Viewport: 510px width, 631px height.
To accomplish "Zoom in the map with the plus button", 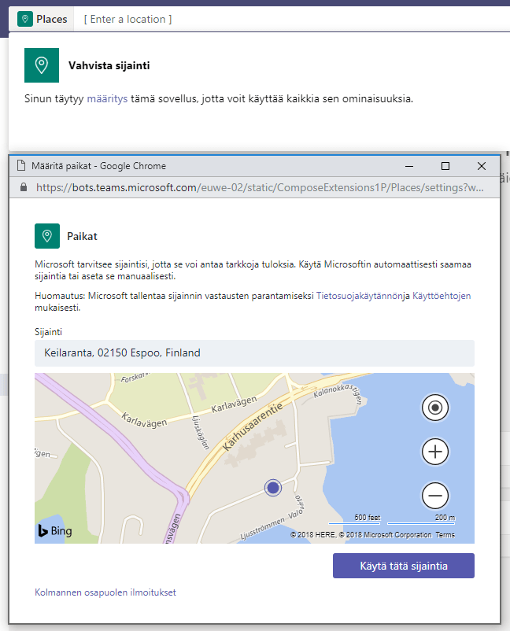I will point(435,452).
